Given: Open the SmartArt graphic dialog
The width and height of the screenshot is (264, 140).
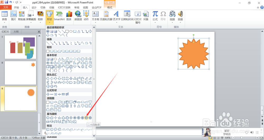Looking at the screenshot, I should click(59, 16).
